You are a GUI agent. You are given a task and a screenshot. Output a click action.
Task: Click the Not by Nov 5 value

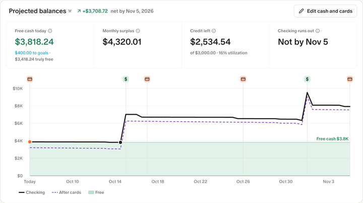click(x=303, y=42)
